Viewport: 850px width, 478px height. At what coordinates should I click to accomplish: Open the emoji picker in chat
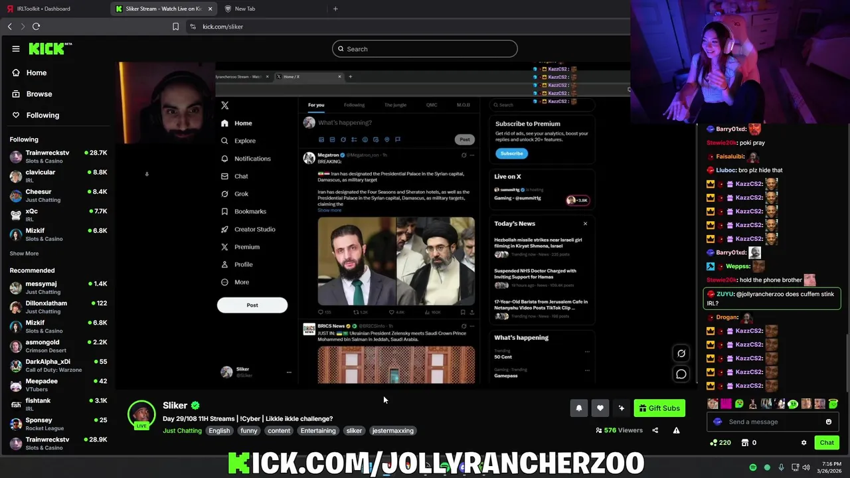829,422
